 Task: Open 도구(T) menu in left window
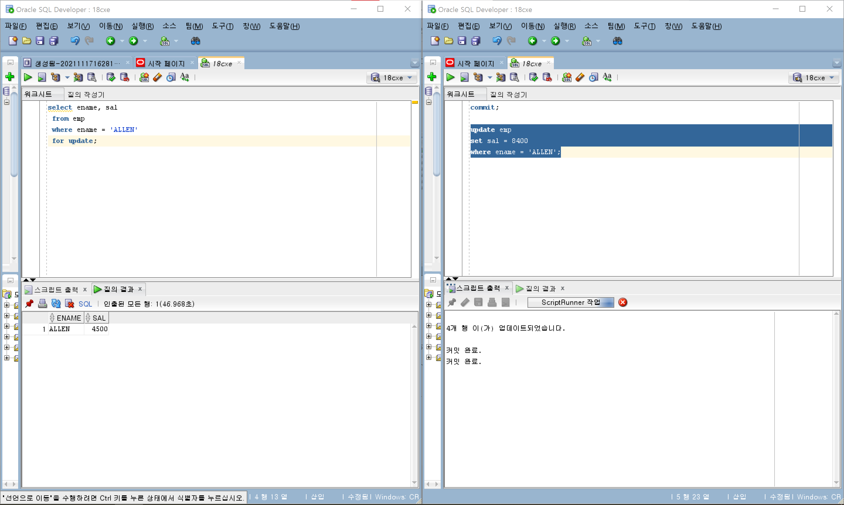click(222, 26)
